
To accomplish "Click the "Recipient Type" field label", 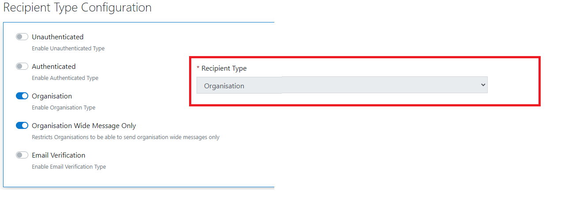I will [224, 68].
